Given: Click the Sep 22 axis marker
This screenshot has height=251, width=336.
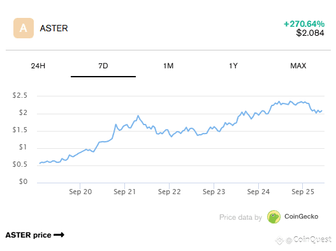Looking at the screenshot, I should click(x=170, y=192).
